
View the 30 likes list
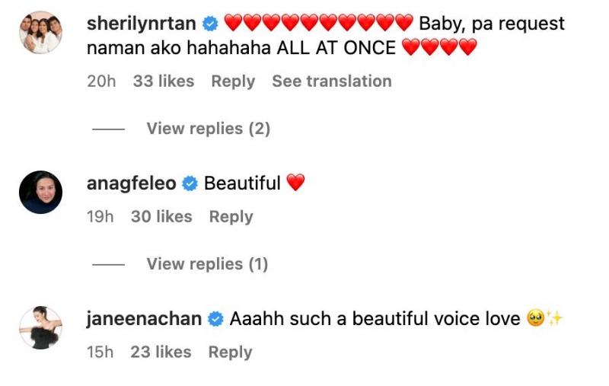tap(161, 217)
